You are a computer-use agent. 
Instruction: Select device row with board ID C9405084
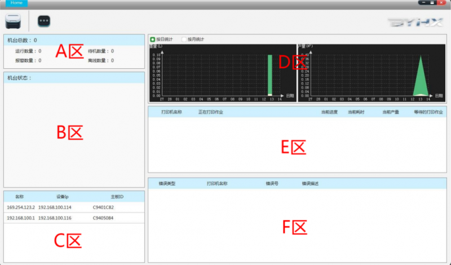point(103,218)
